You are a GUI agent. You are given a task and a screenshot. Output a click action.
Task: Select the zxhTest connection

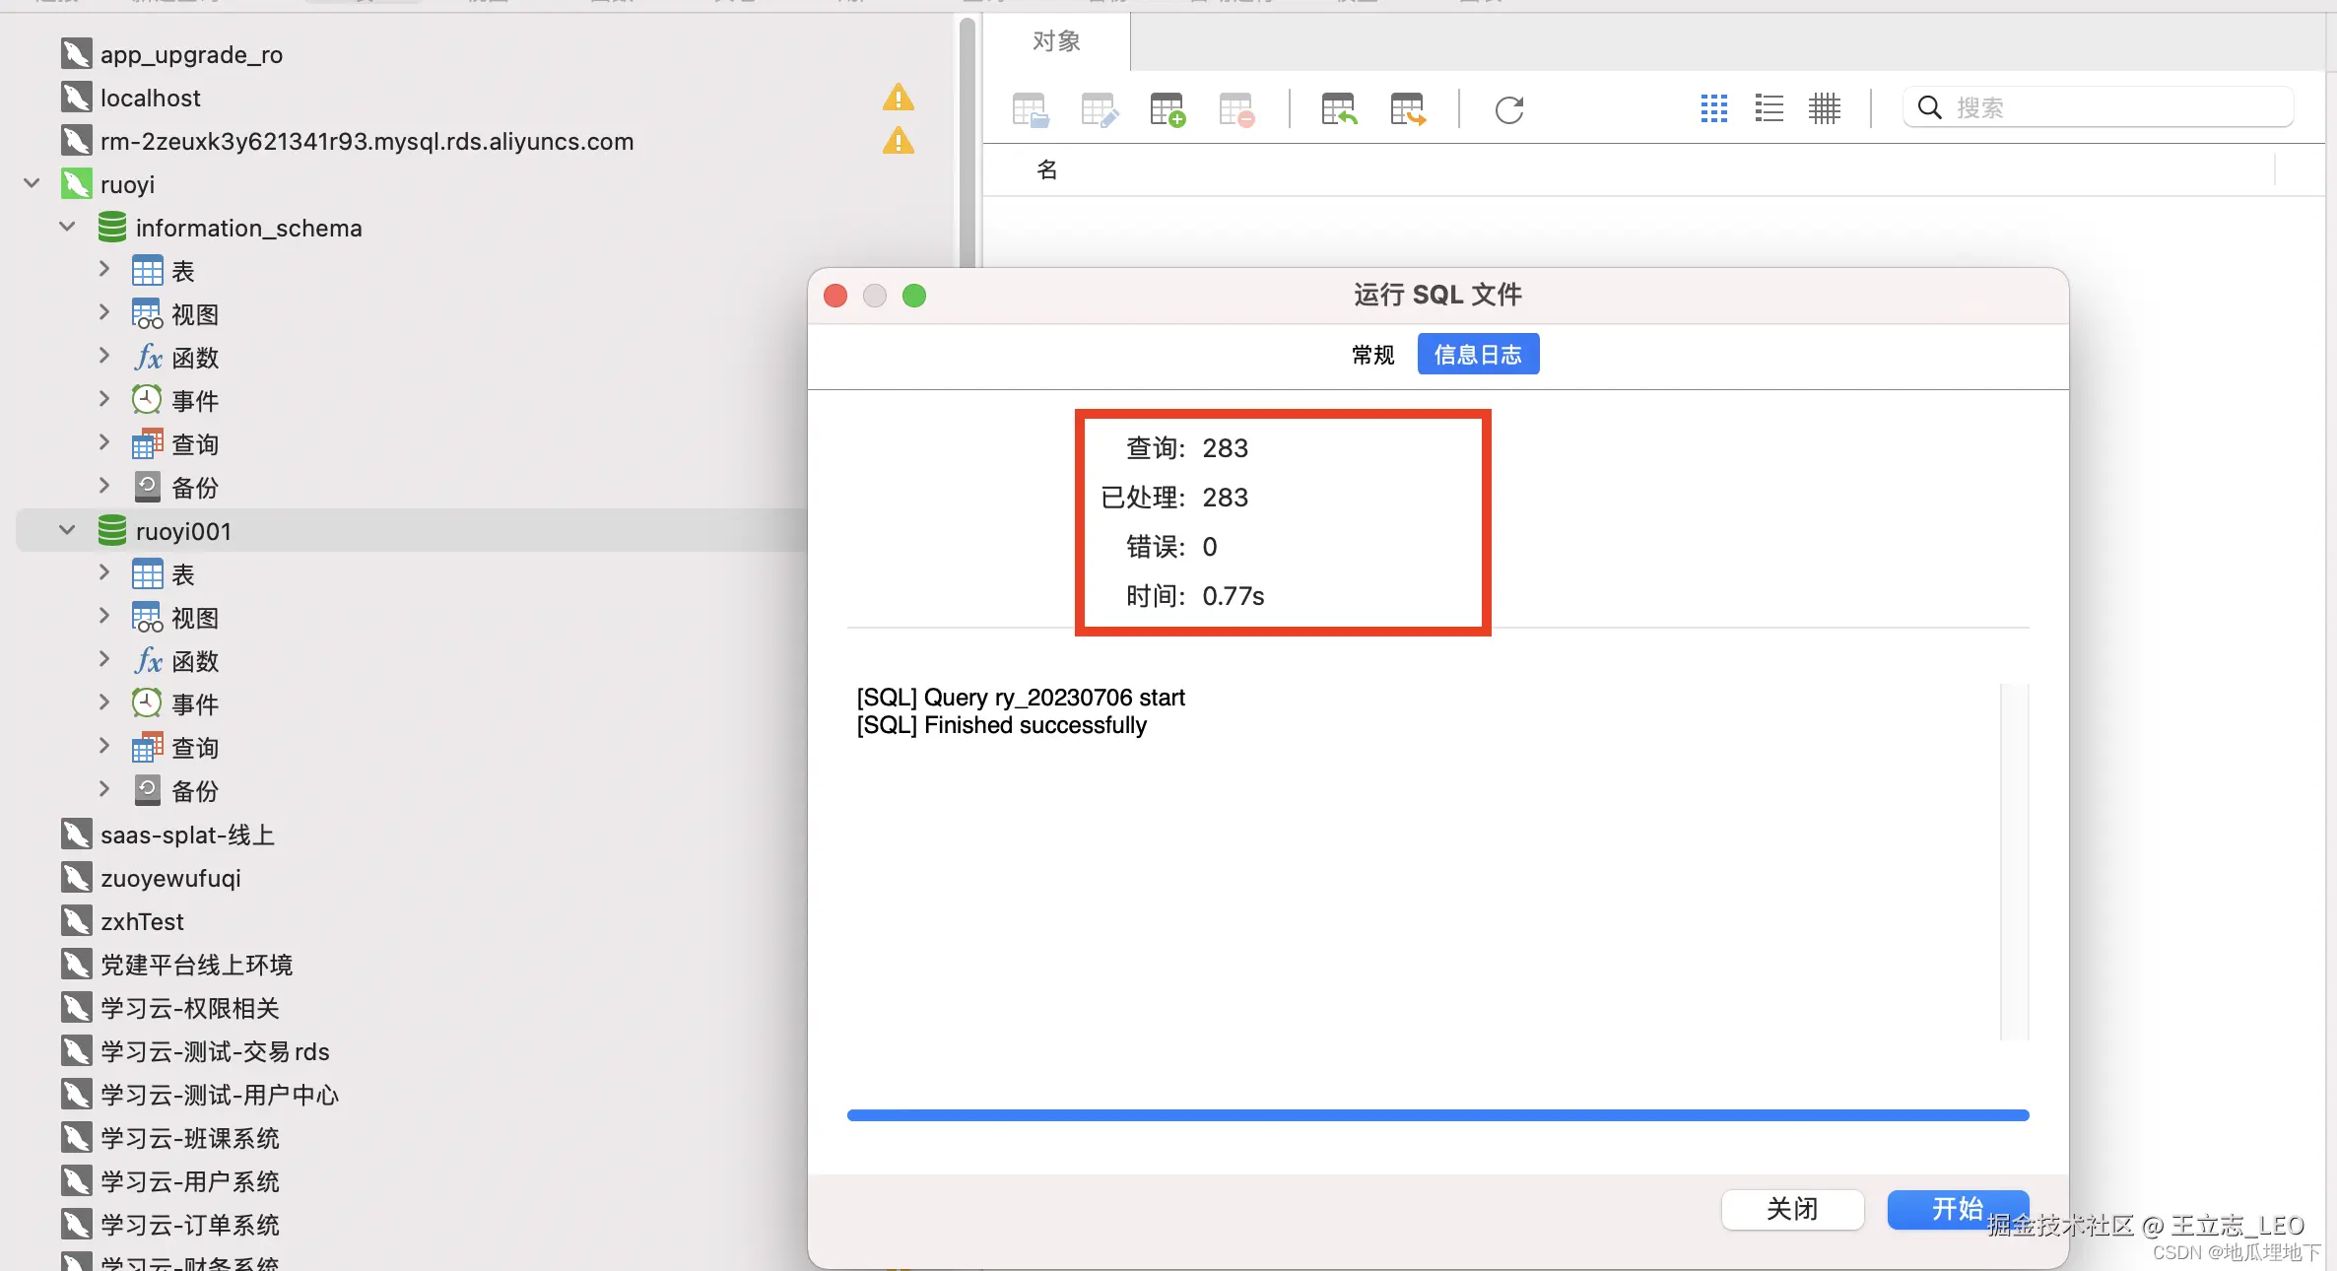point(142,921)
